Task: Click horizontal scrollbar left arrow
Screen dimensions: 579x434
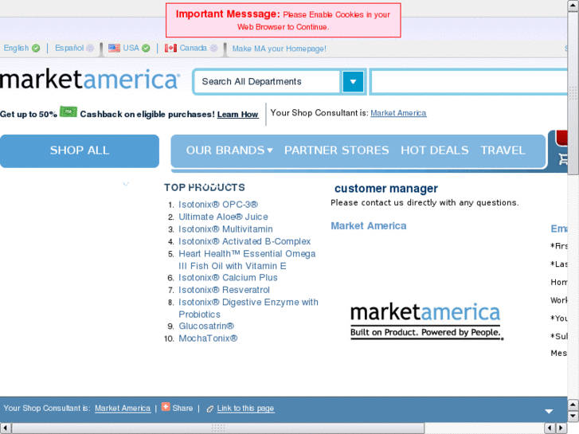Action: pos(6,428)
